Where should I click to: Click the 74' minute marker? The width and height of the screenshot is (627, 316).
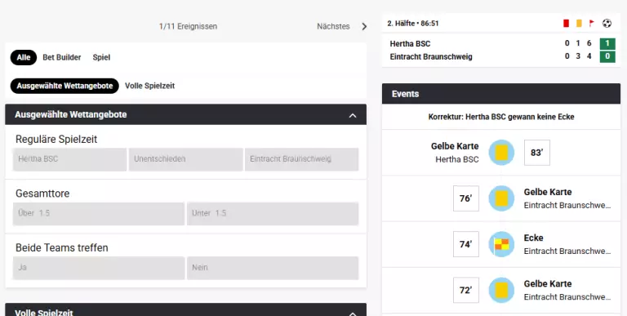pyautogui.click(x=466, y=244)
